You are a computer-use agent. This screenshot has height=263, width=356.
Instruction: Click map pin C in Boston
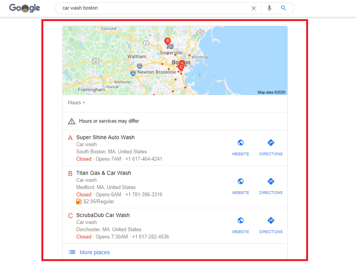[181, 67]
